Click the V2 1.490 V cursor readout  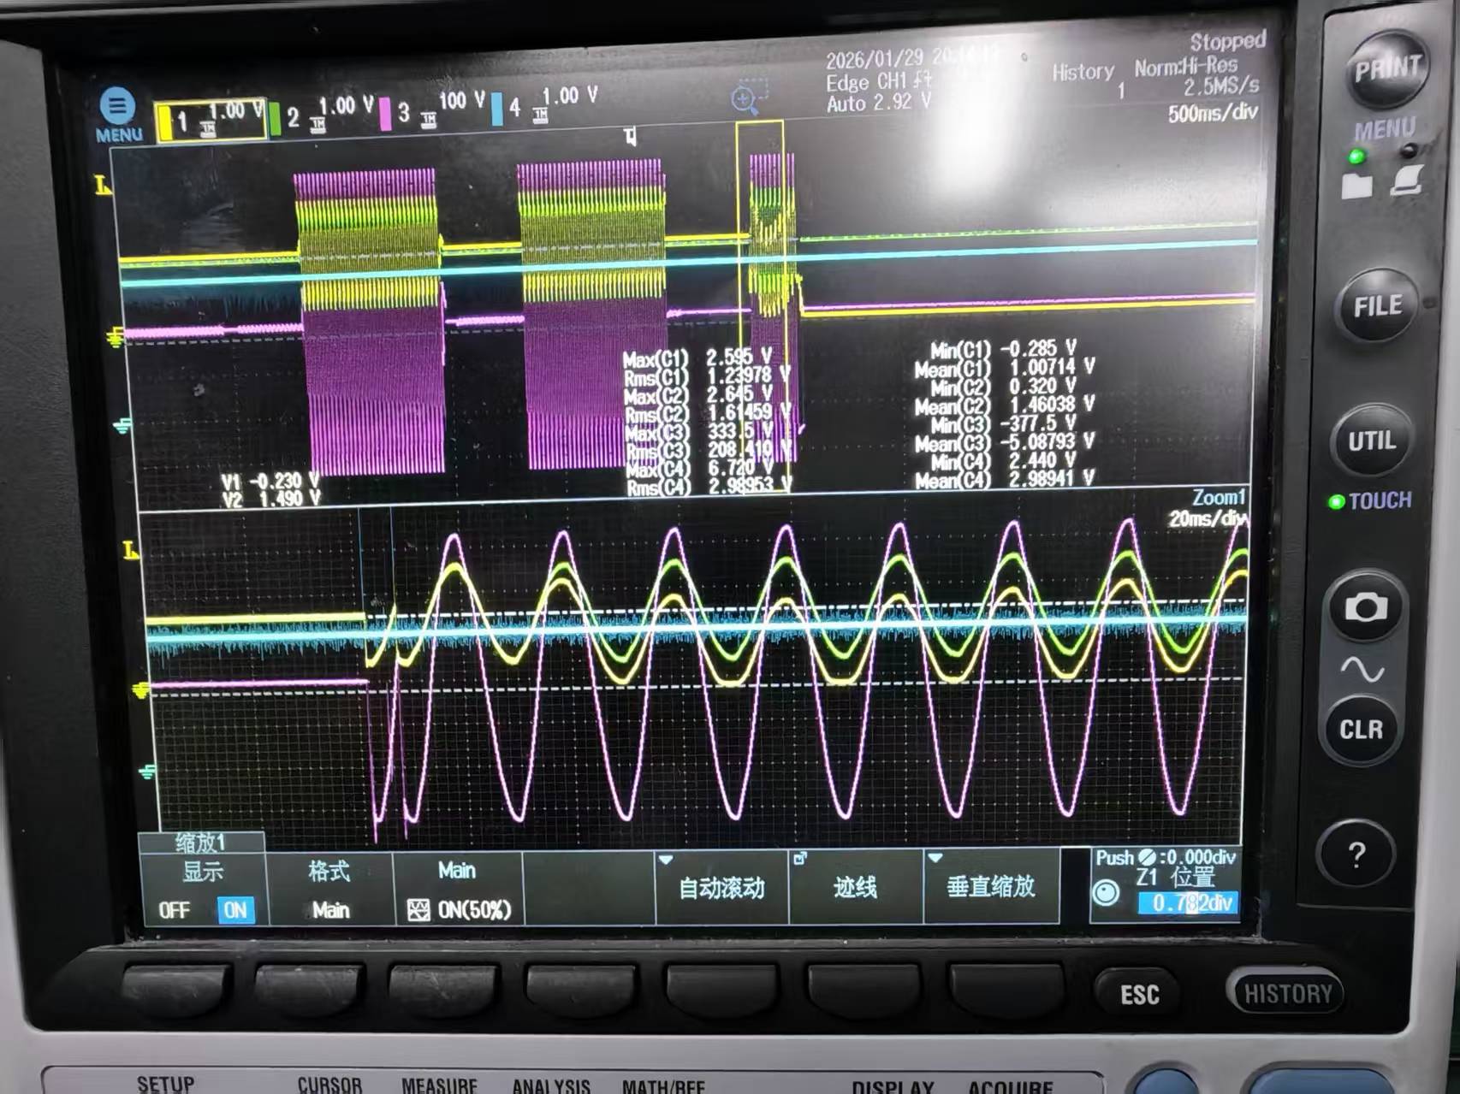pos(270,499)
